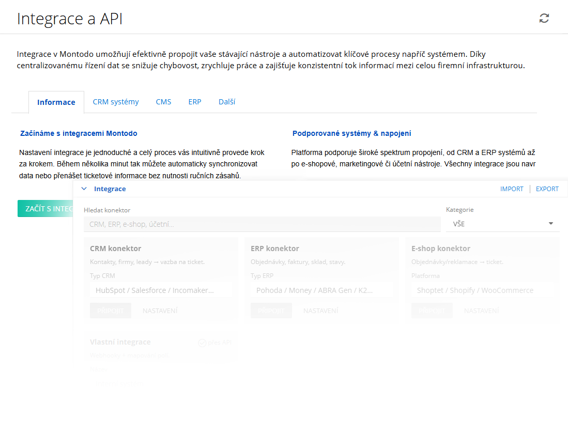Collapse the Integrace panel chevron
This screenshot has height=434, width=568.
(x=84, y=189)
